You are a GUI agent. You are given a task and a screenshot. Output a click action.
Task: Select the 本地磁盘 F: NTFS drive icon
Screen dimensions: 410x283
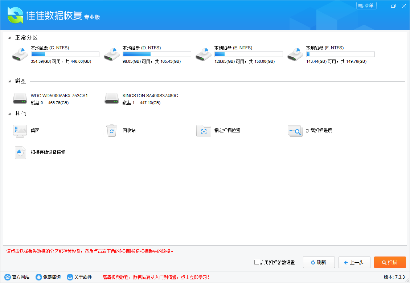[x=295, y=54]
